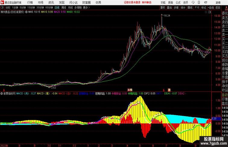Click the F10 company info button
The width and height of the screenshot is (228, 147).
pyautogui.click(x=197, y=8)
